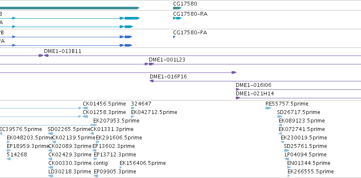Click the EK207953.5prime feature label
Screen dimensions: 361x178
click(116, 121)
